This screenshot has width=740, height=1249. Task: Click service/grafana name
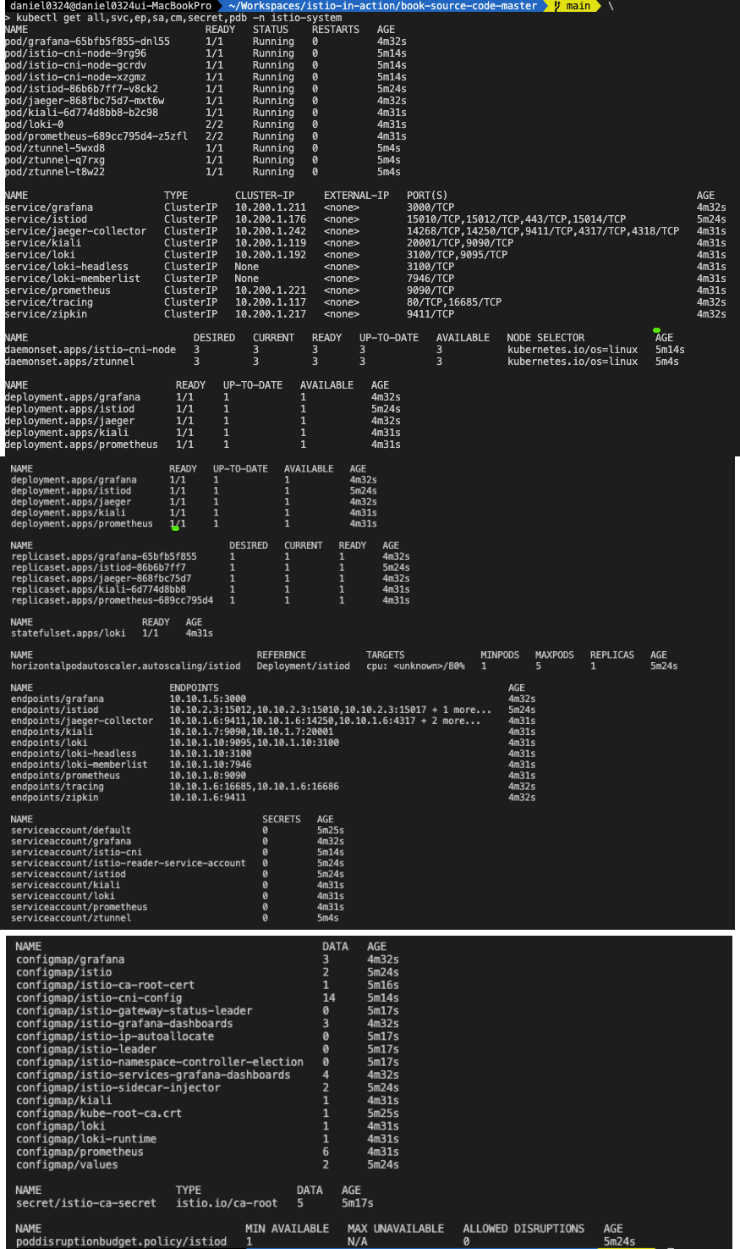(49, 207)
